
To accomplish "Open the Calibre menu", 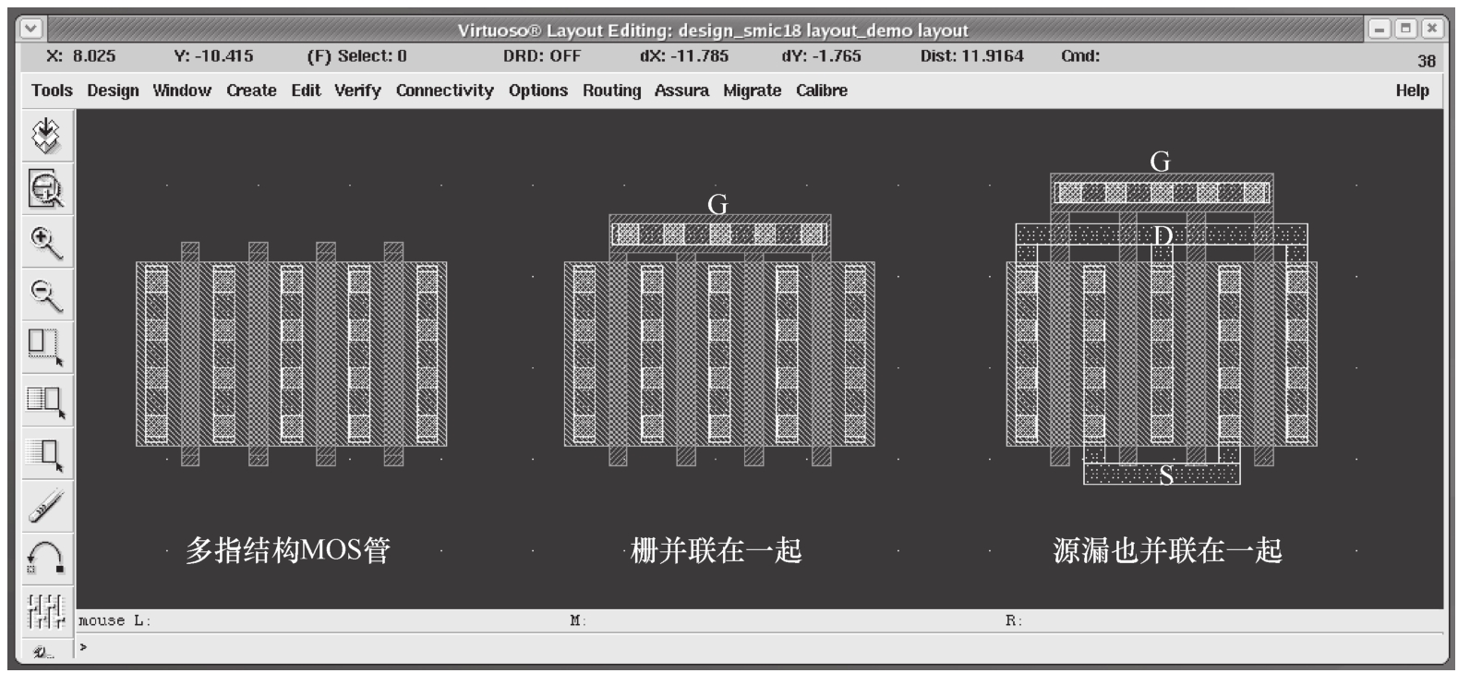I will click(x=821, y=90).
